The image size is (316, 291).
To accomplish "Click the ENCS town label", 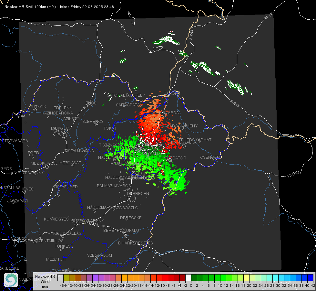I will (x=91, y=103).
